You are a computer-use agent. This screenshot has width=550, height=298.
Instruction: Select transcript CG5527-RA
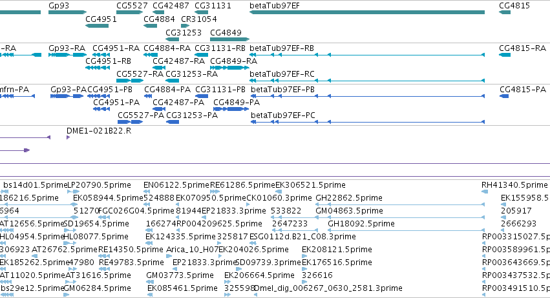tap(130, 81)
